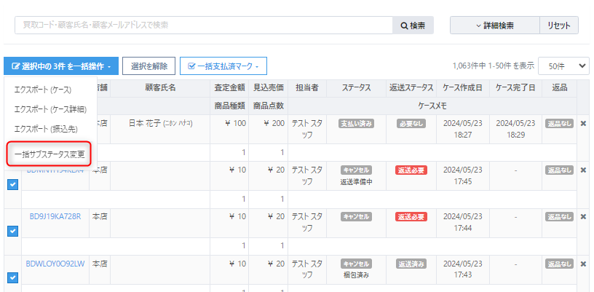This screenshot has height=292, width=594.
Task: Toggle the checkbox for BDWLOY0O92LW
Action: click(x=12, y=277)
